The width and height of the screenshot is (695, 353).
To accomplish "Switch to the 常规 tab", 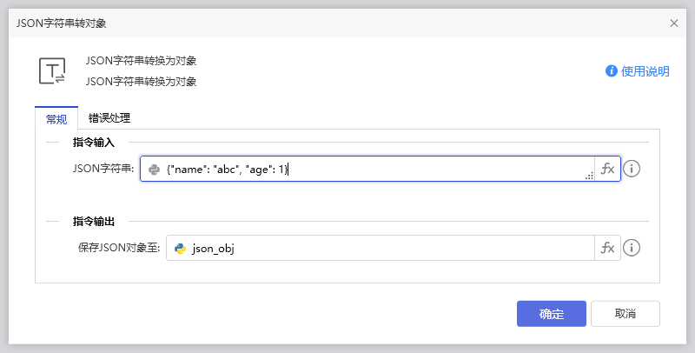I will point(56,118).
